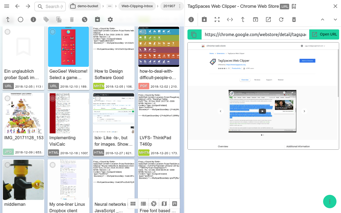This screenshot has width=341, height=213.
Task: Close the file preview panel
Action: tap(335, 6)
